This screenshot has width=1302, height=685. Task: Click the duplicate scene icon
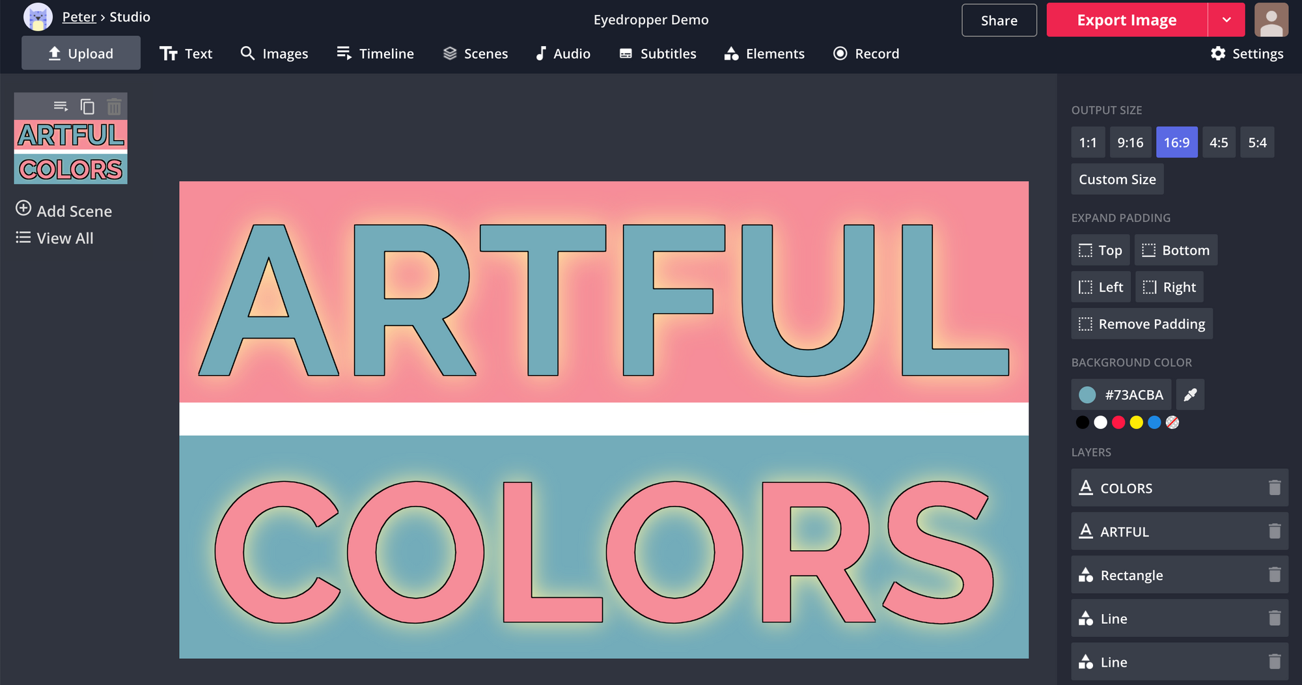pyautogui.click(x=87, y=106)
